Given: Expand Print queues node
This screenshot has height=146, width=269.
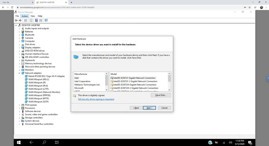Looking at the screenshot, I should (19, 105).
